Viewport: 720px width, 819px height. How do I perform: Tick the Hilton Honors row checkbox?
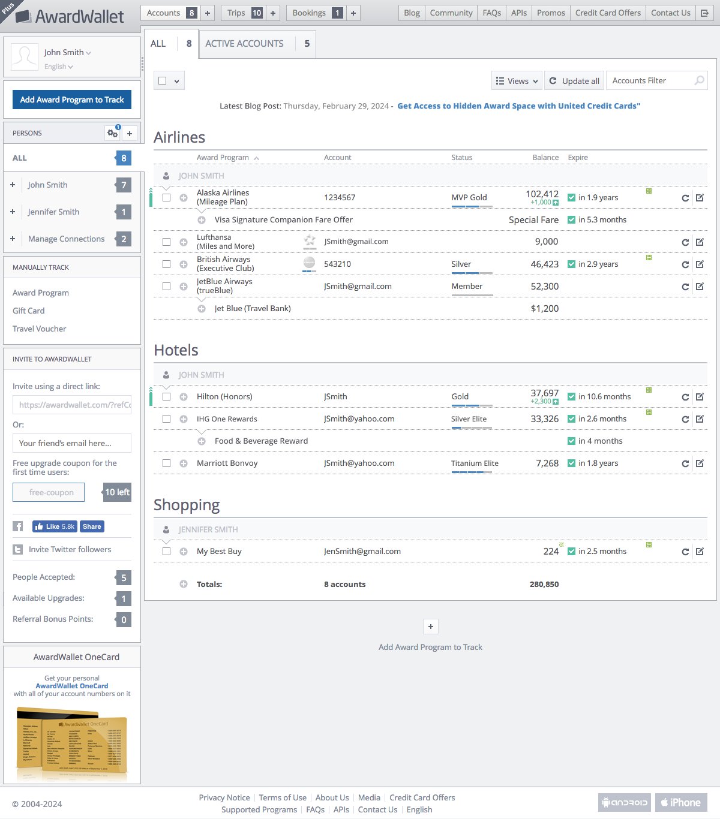[x=166, y=397]
